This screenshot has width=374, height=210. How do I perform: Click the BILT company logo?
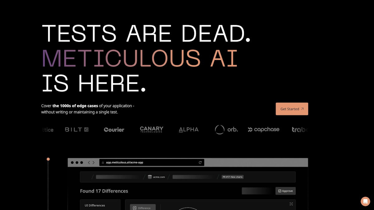pos(77,129)
